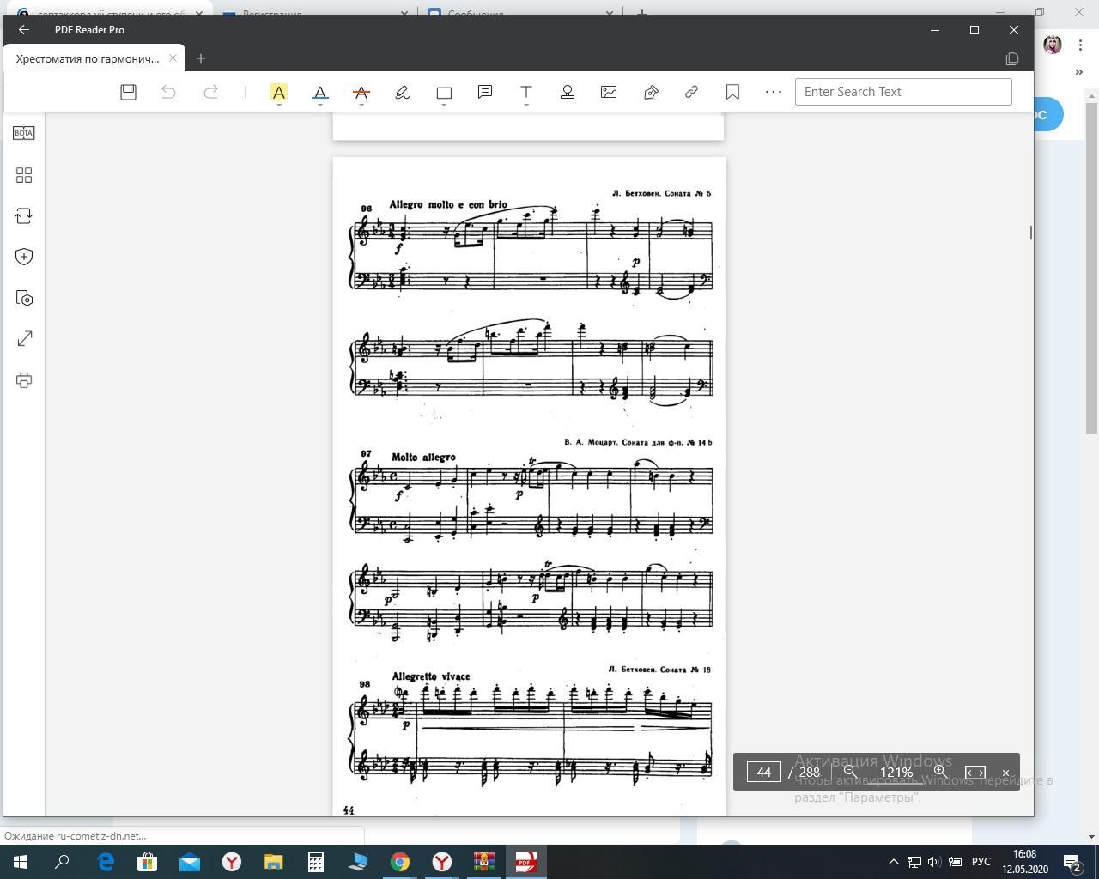The height and width of the screenshot is (879, 1099).
Task: Fit page to width in the zoom bar
Action: [975, 773]
